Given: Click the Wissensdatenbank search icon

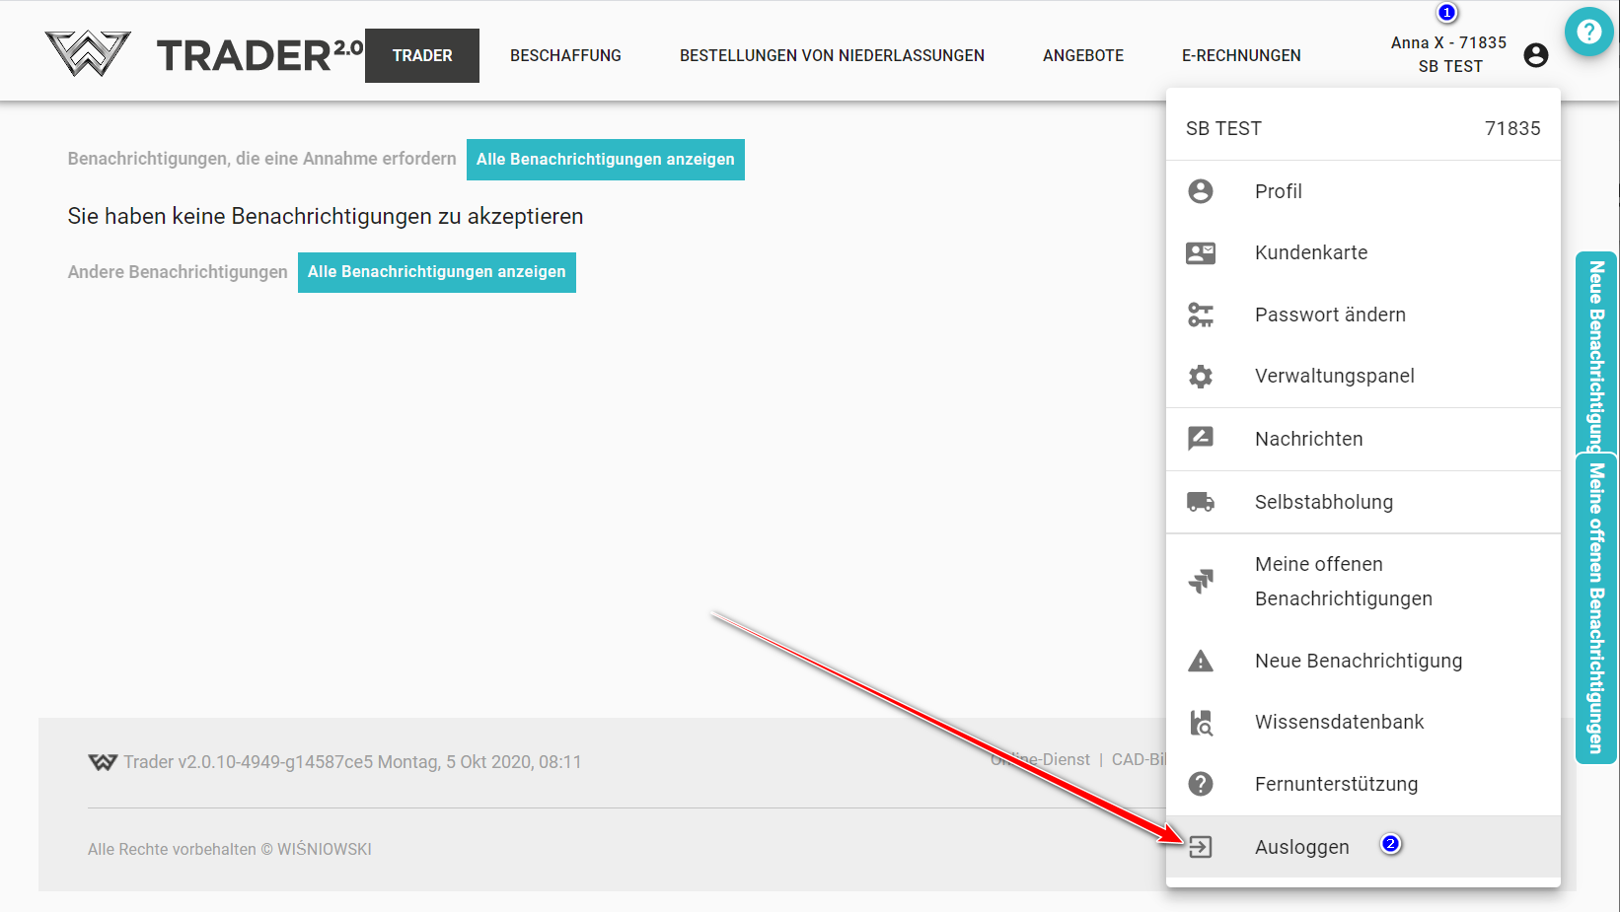Looking at the screenshot, I should tap(1201, 723).
